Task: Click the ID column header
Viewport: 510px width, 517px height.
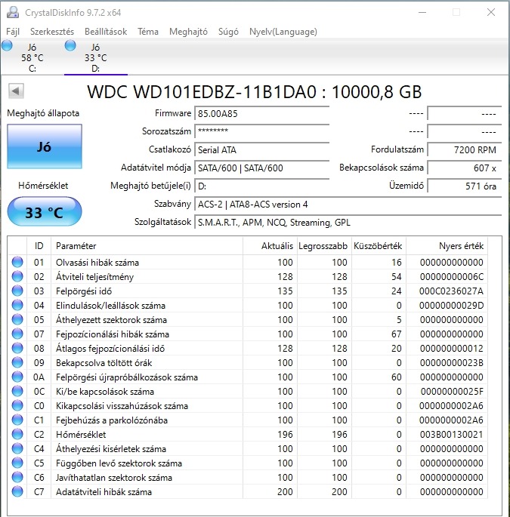Action: [39, 246]
